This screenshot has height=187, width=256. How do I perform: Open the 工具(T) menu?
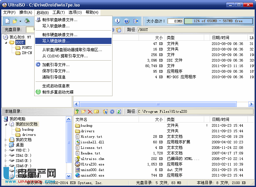(x=58, y=12)
